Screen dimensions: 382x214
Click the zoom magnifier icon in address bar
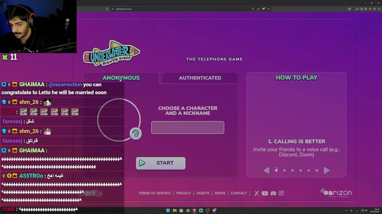click(x=253, y=9)
